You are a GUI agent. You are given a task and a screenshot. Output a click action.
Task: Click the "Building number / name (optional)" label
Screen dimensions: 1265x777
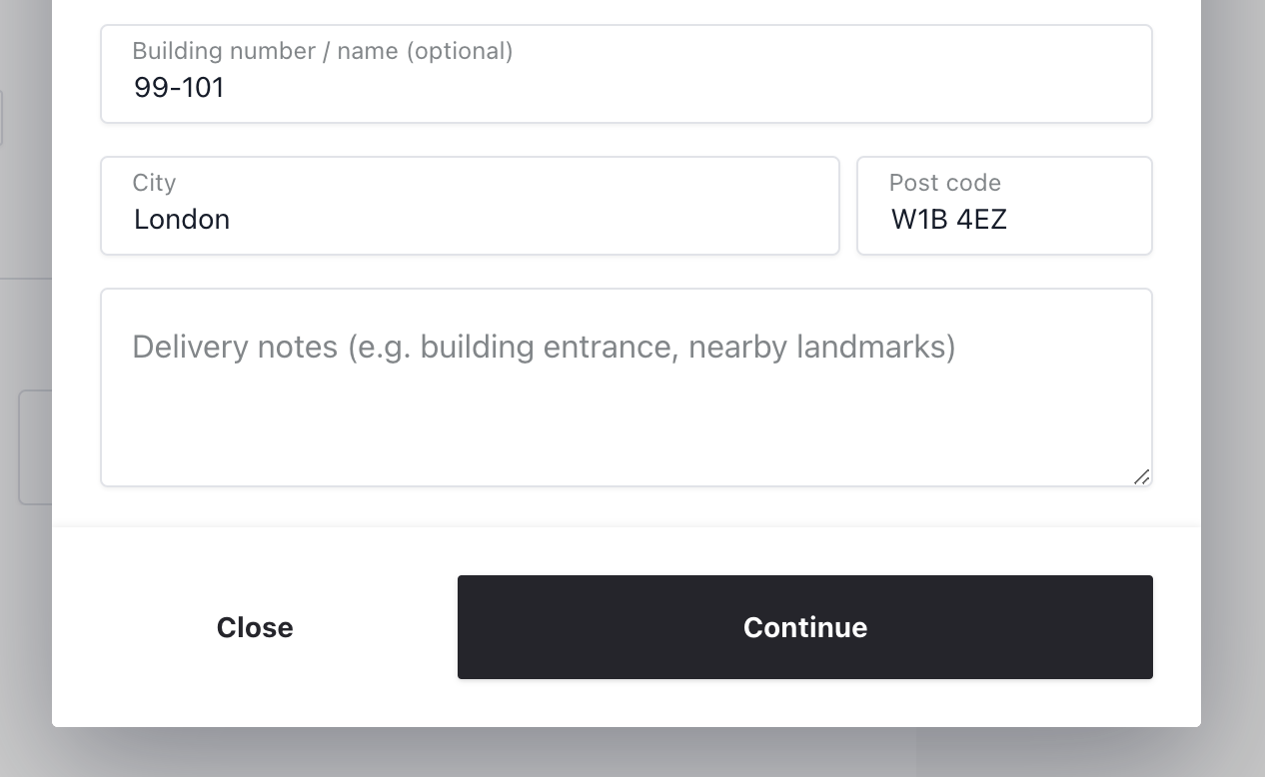322,51
